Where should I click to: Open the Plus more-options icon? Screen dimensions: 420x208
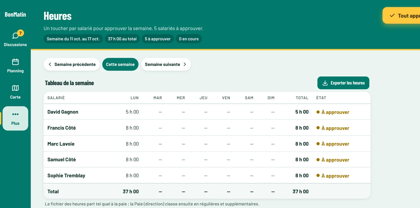click(15, 114)
